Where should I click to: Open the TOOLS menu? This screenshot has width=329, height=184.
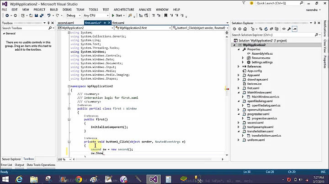coord(93,10)
